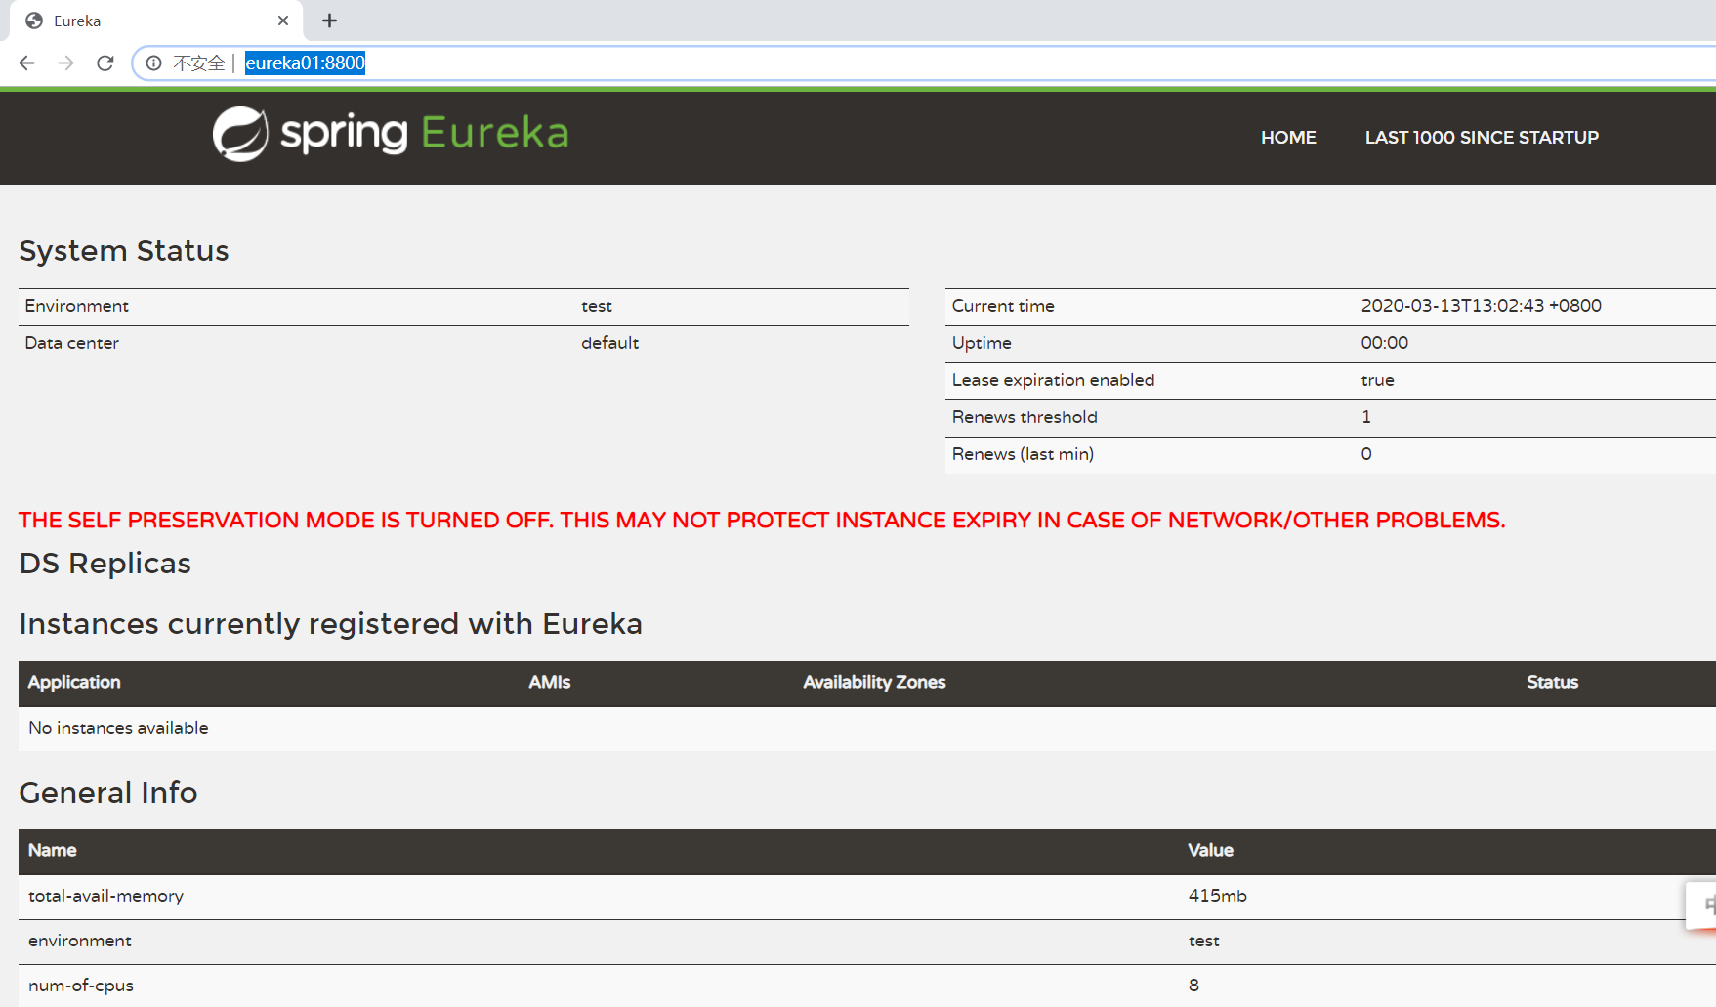Click 'Instances currently registered with Eureka' heading
Screen dimensions: 1716x1007
coord(331,624)
